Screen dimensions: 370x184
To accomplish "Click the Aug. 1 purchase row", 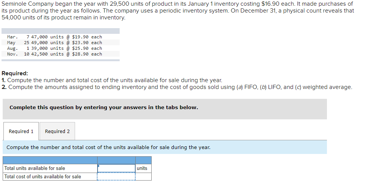I will (54, 48).
